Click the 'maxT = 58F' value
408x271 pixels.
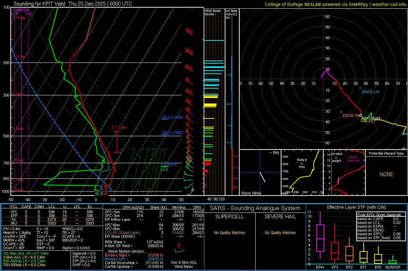(x=46, y=240)
